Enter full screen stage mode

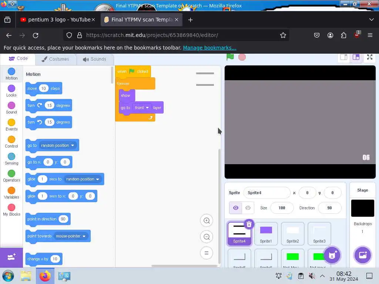point(370,57)
